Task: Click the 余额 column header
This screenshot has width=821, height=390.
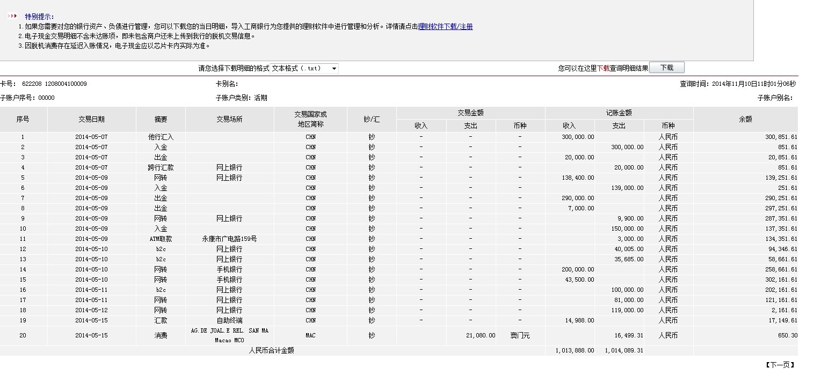Action: click(x=745, y=120)
